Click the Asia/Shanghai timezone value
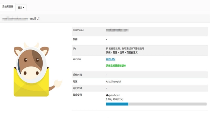Screen dimensions: 210x118 pos(114,82)
